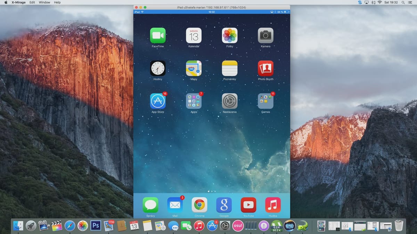The image size is (417, 234).
Task: Open Nastavenia settings app
Action: 230,101
